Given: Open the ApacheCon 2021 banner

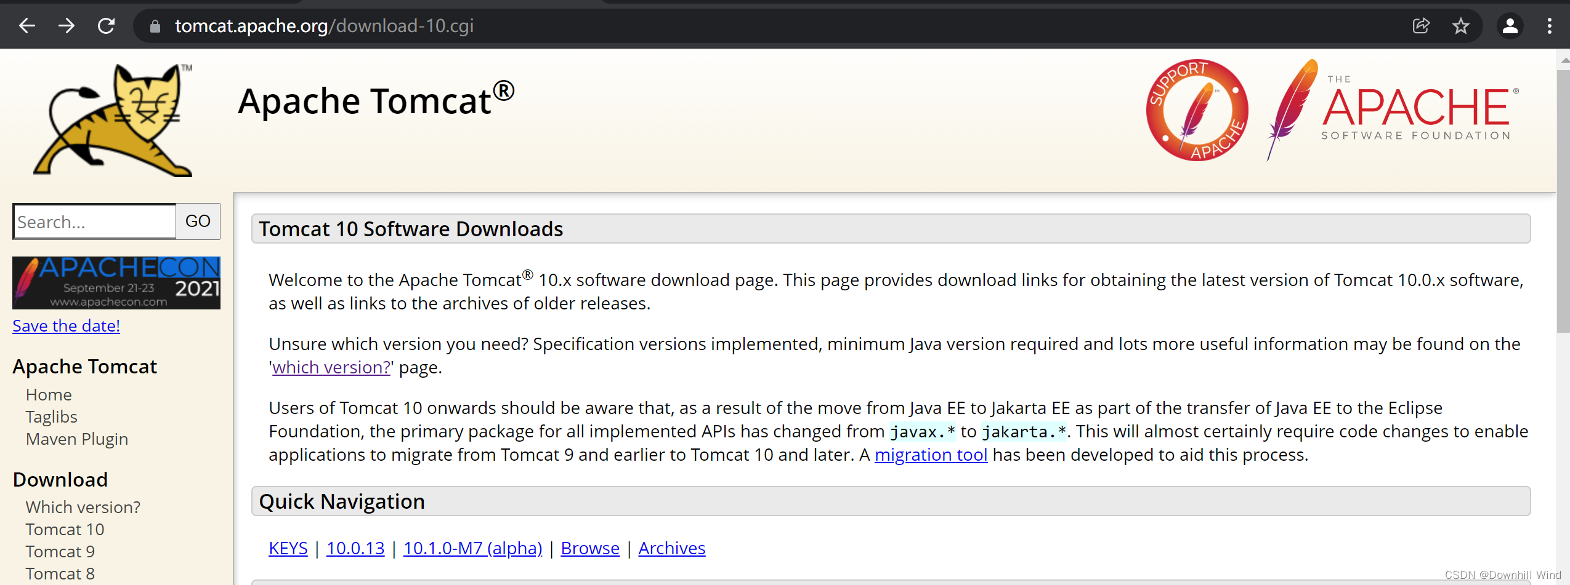Looking at the screenshot, I should (x=116, y=283).
